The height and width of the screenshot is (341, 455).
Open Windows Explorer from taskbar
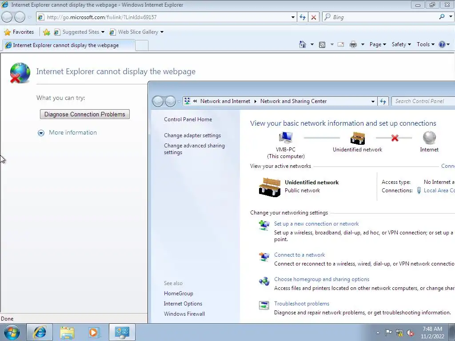pyautogui.click(x=67, y=332)
